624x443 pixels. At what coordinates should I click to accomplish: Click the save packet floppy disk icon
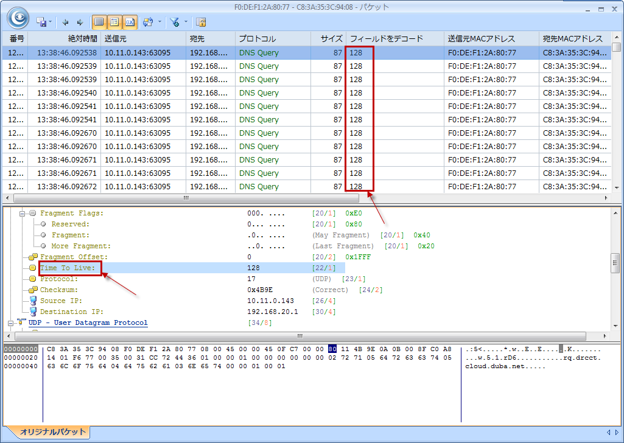41,22
